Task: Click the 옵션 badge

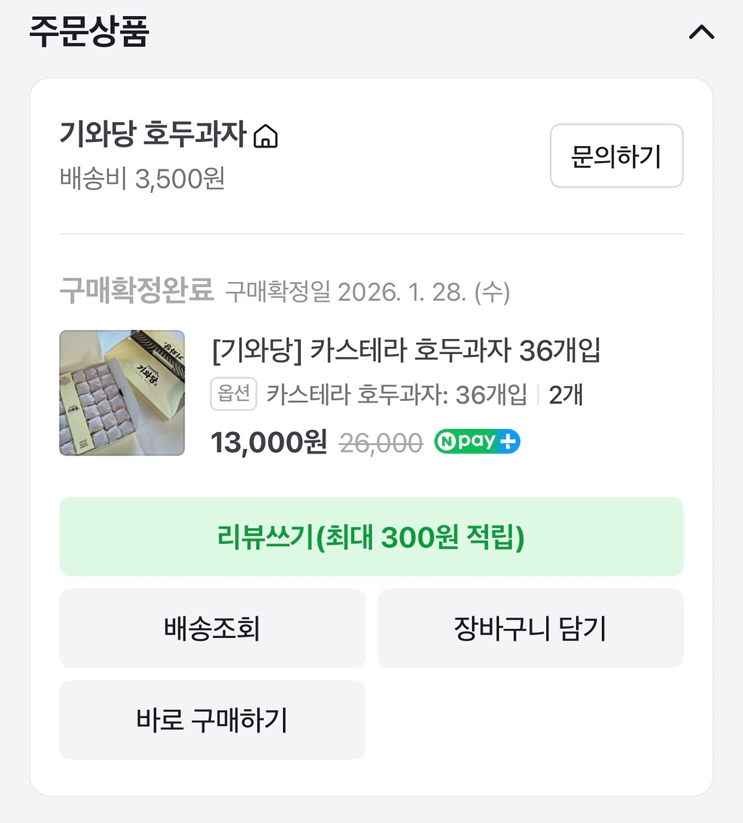Action: [x=233, y=394]
